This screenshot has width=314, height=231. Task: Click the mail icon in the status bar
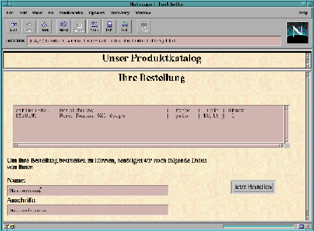(301, 226)
